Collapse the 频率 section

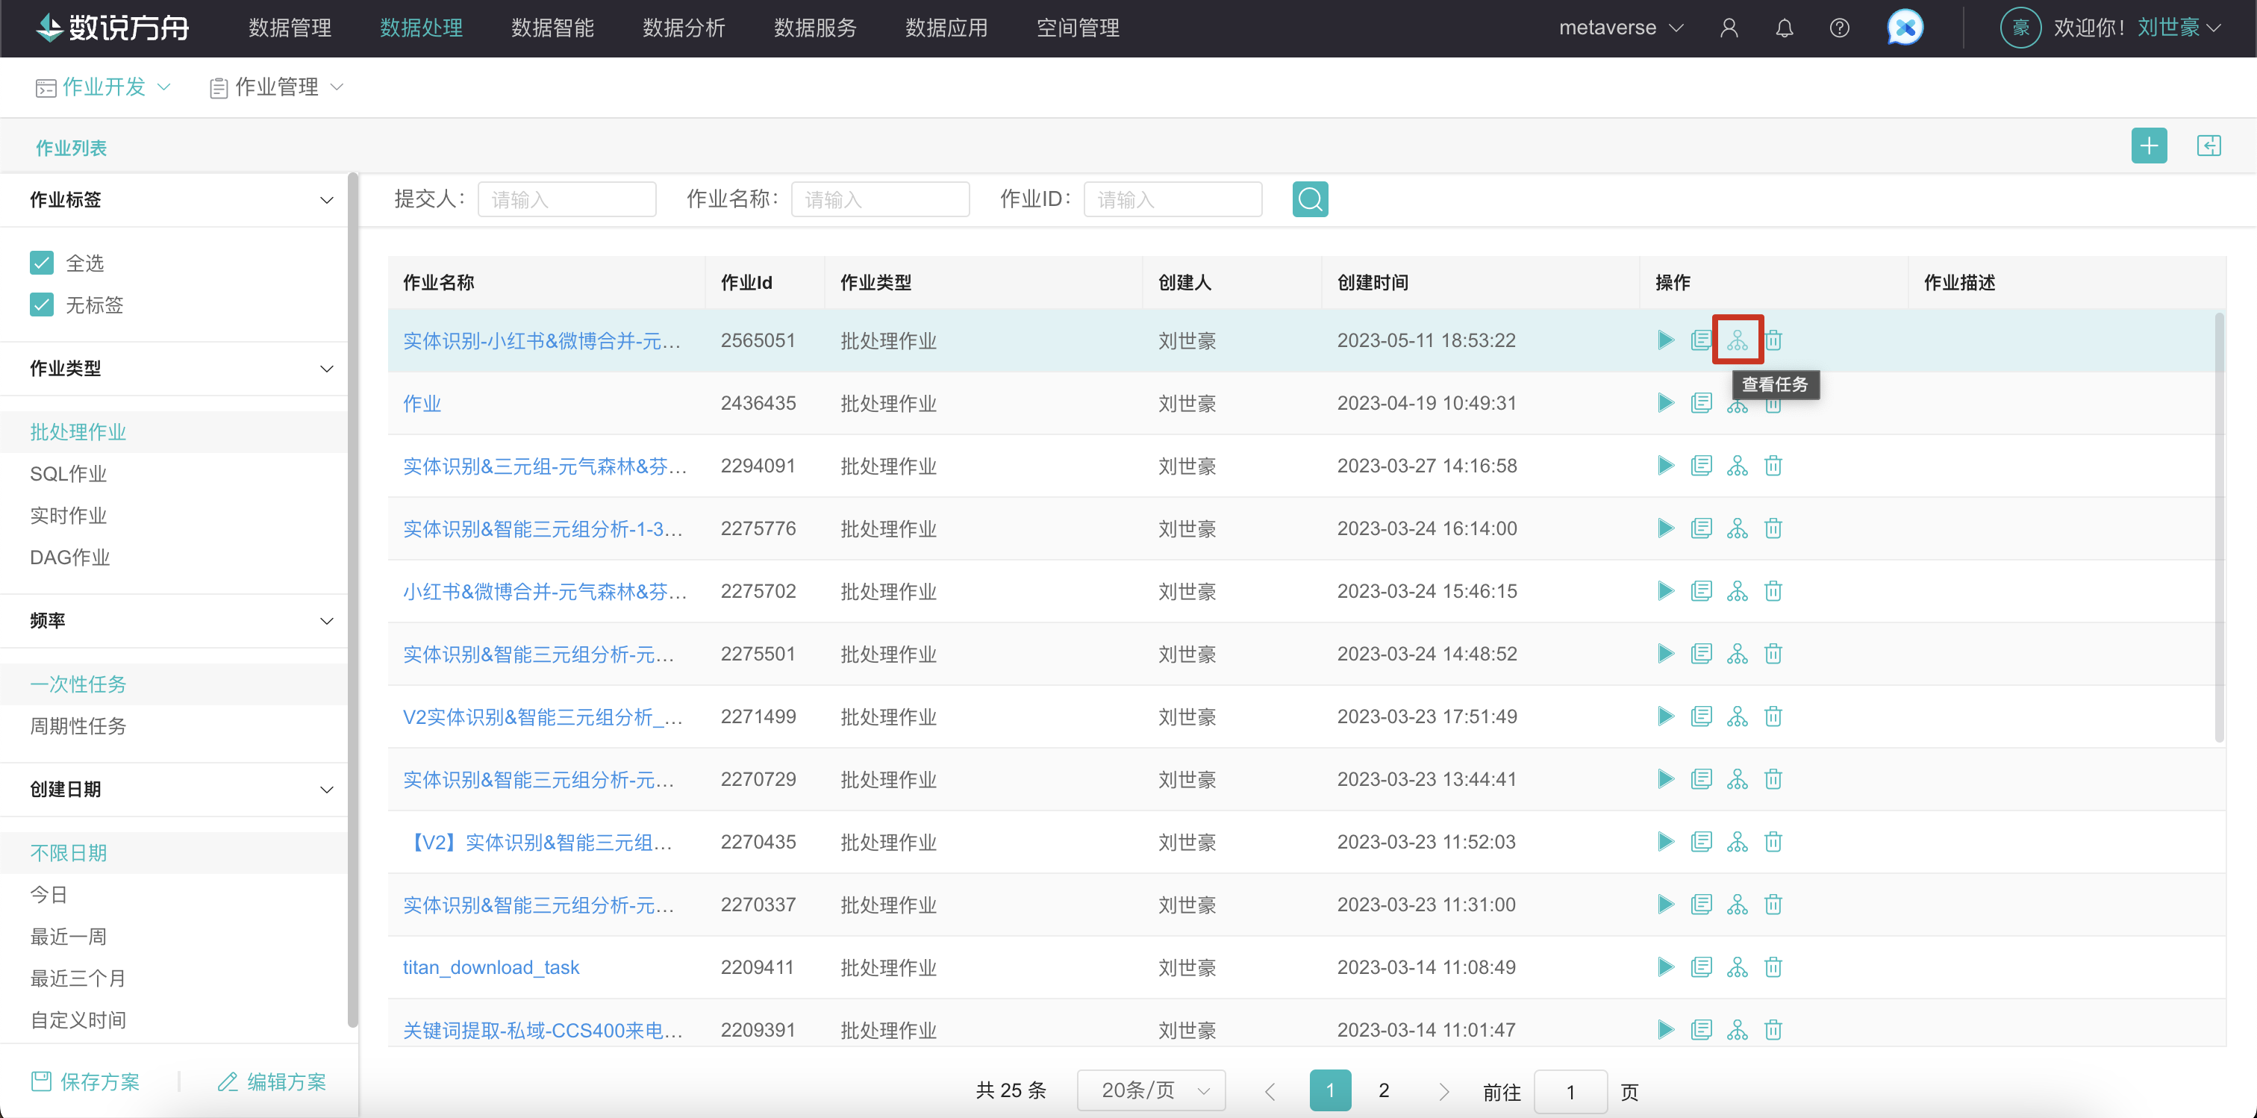327,621
